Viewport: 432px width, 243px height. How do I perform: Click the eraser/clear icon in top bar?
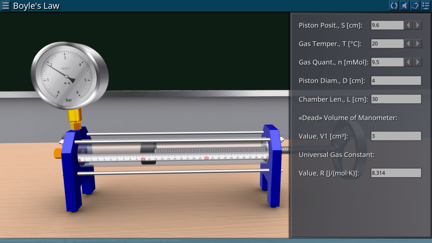click(x=415, y=5)
